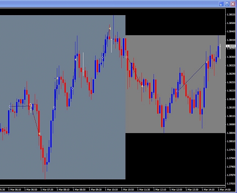Click price axis label 1.37905
The width and height of the screenshot is (237, 193).
tap(231, 166)
